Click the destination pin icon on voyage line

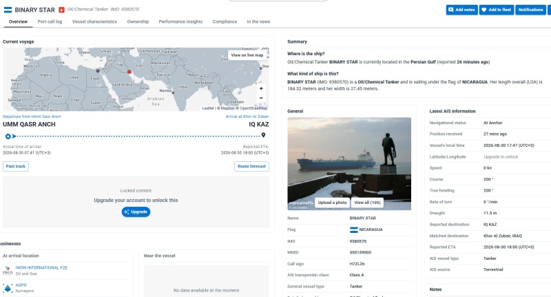263,135
